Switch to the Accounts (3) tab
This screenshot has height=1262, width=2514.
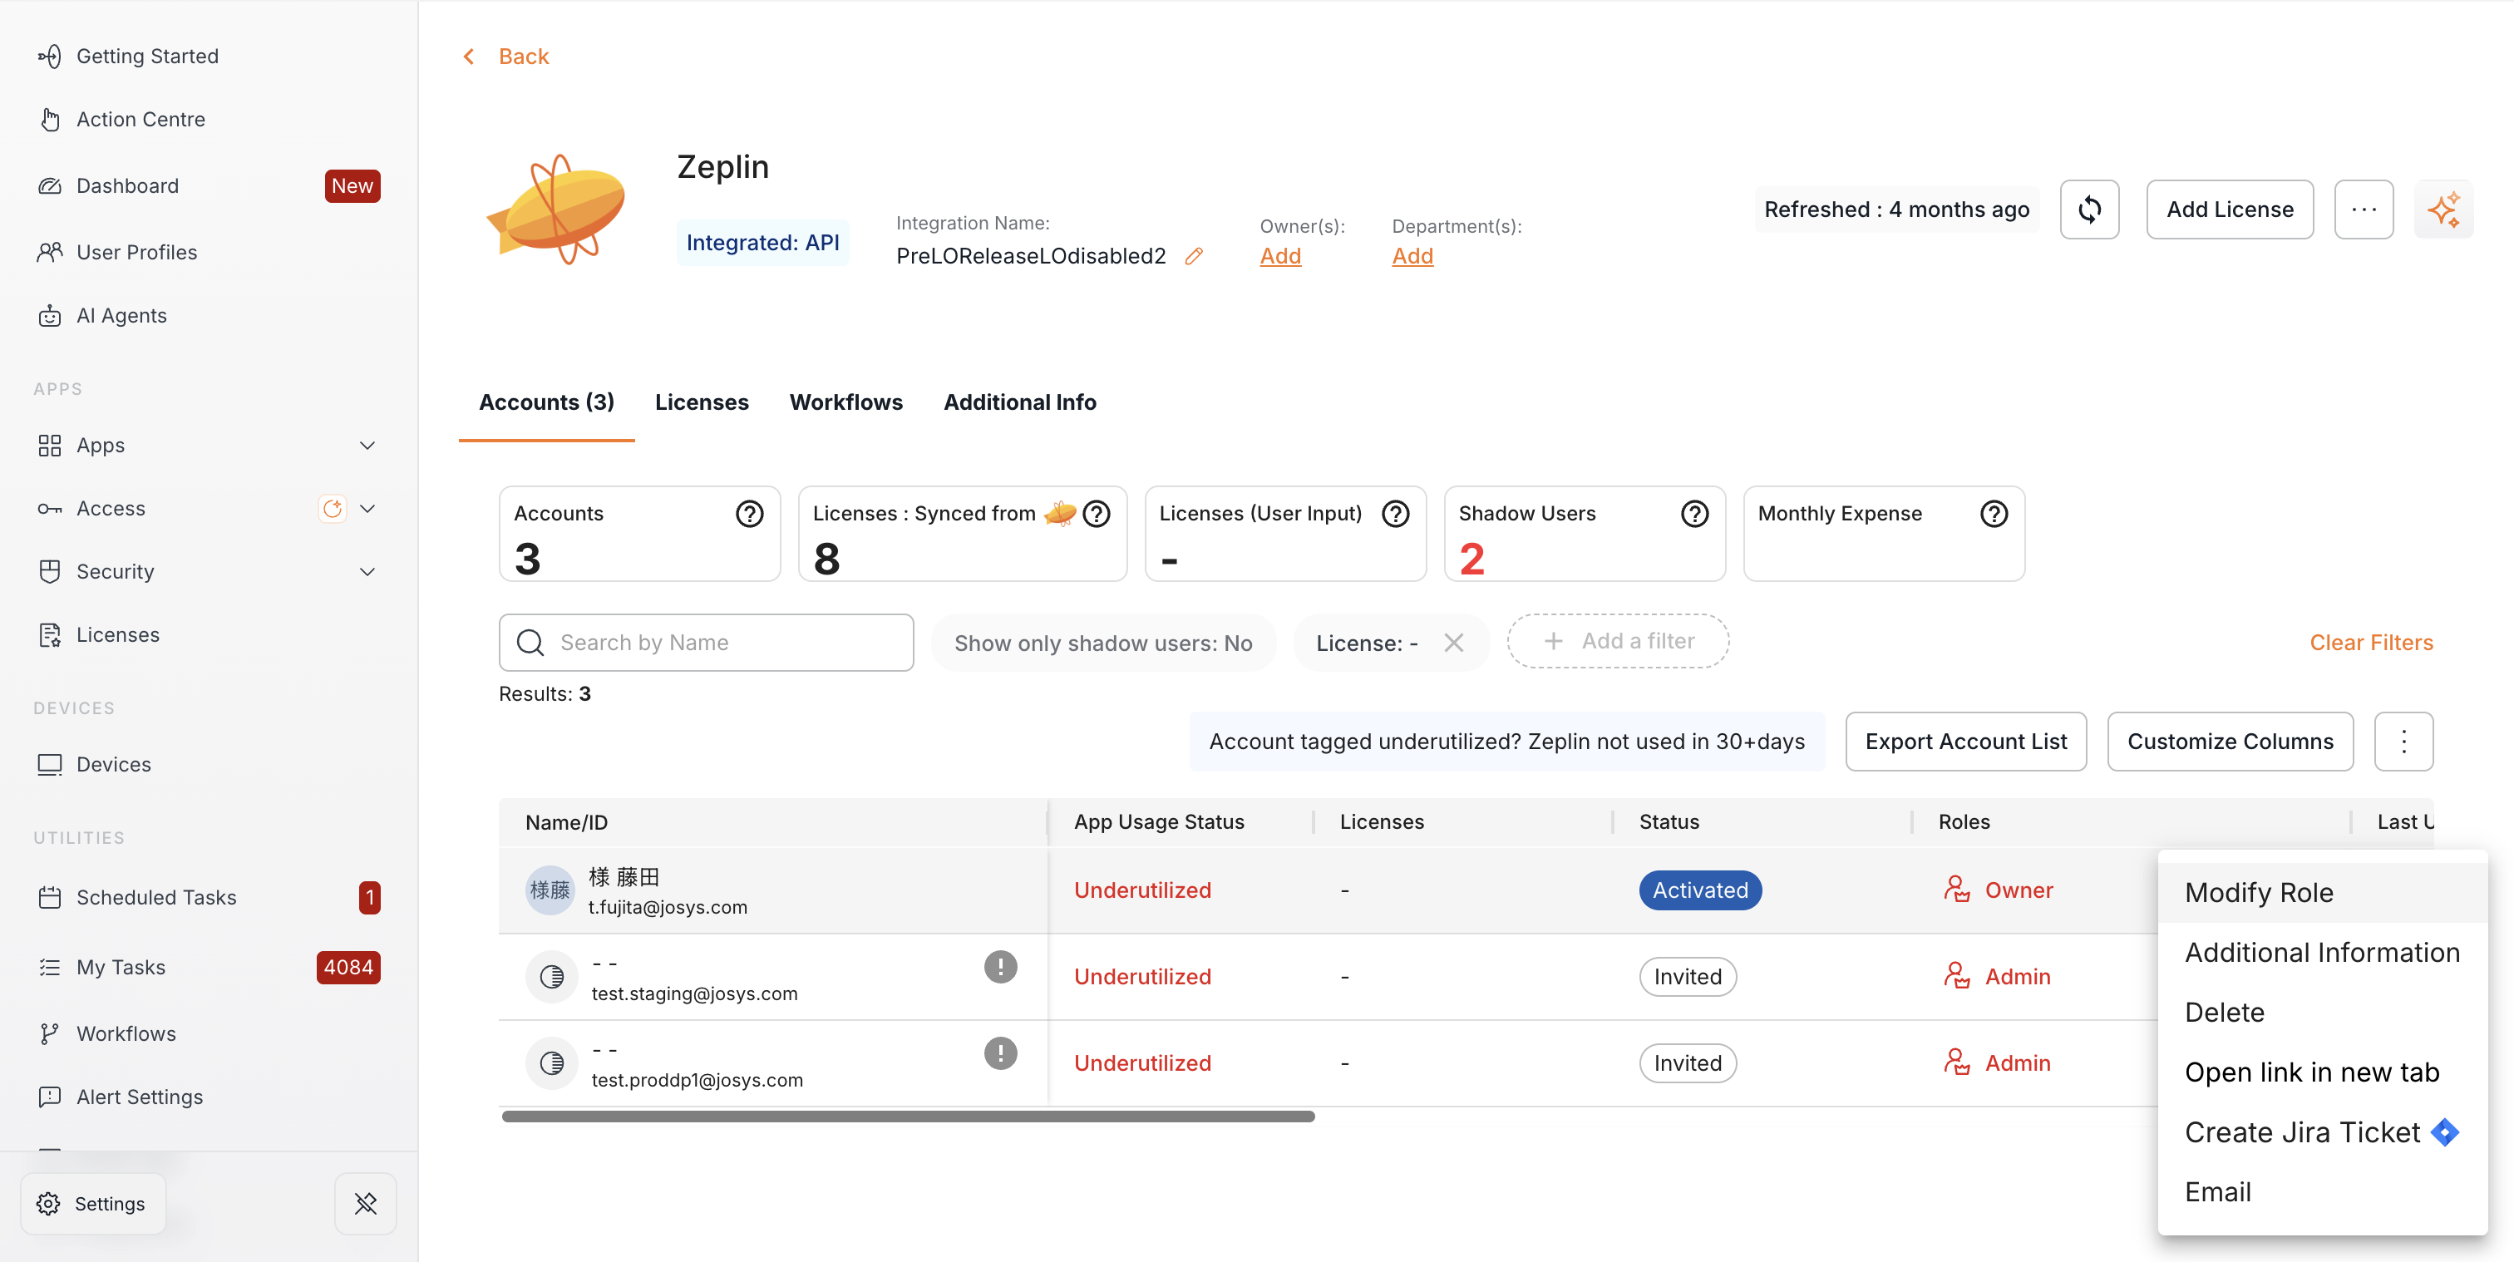point(546,402)
